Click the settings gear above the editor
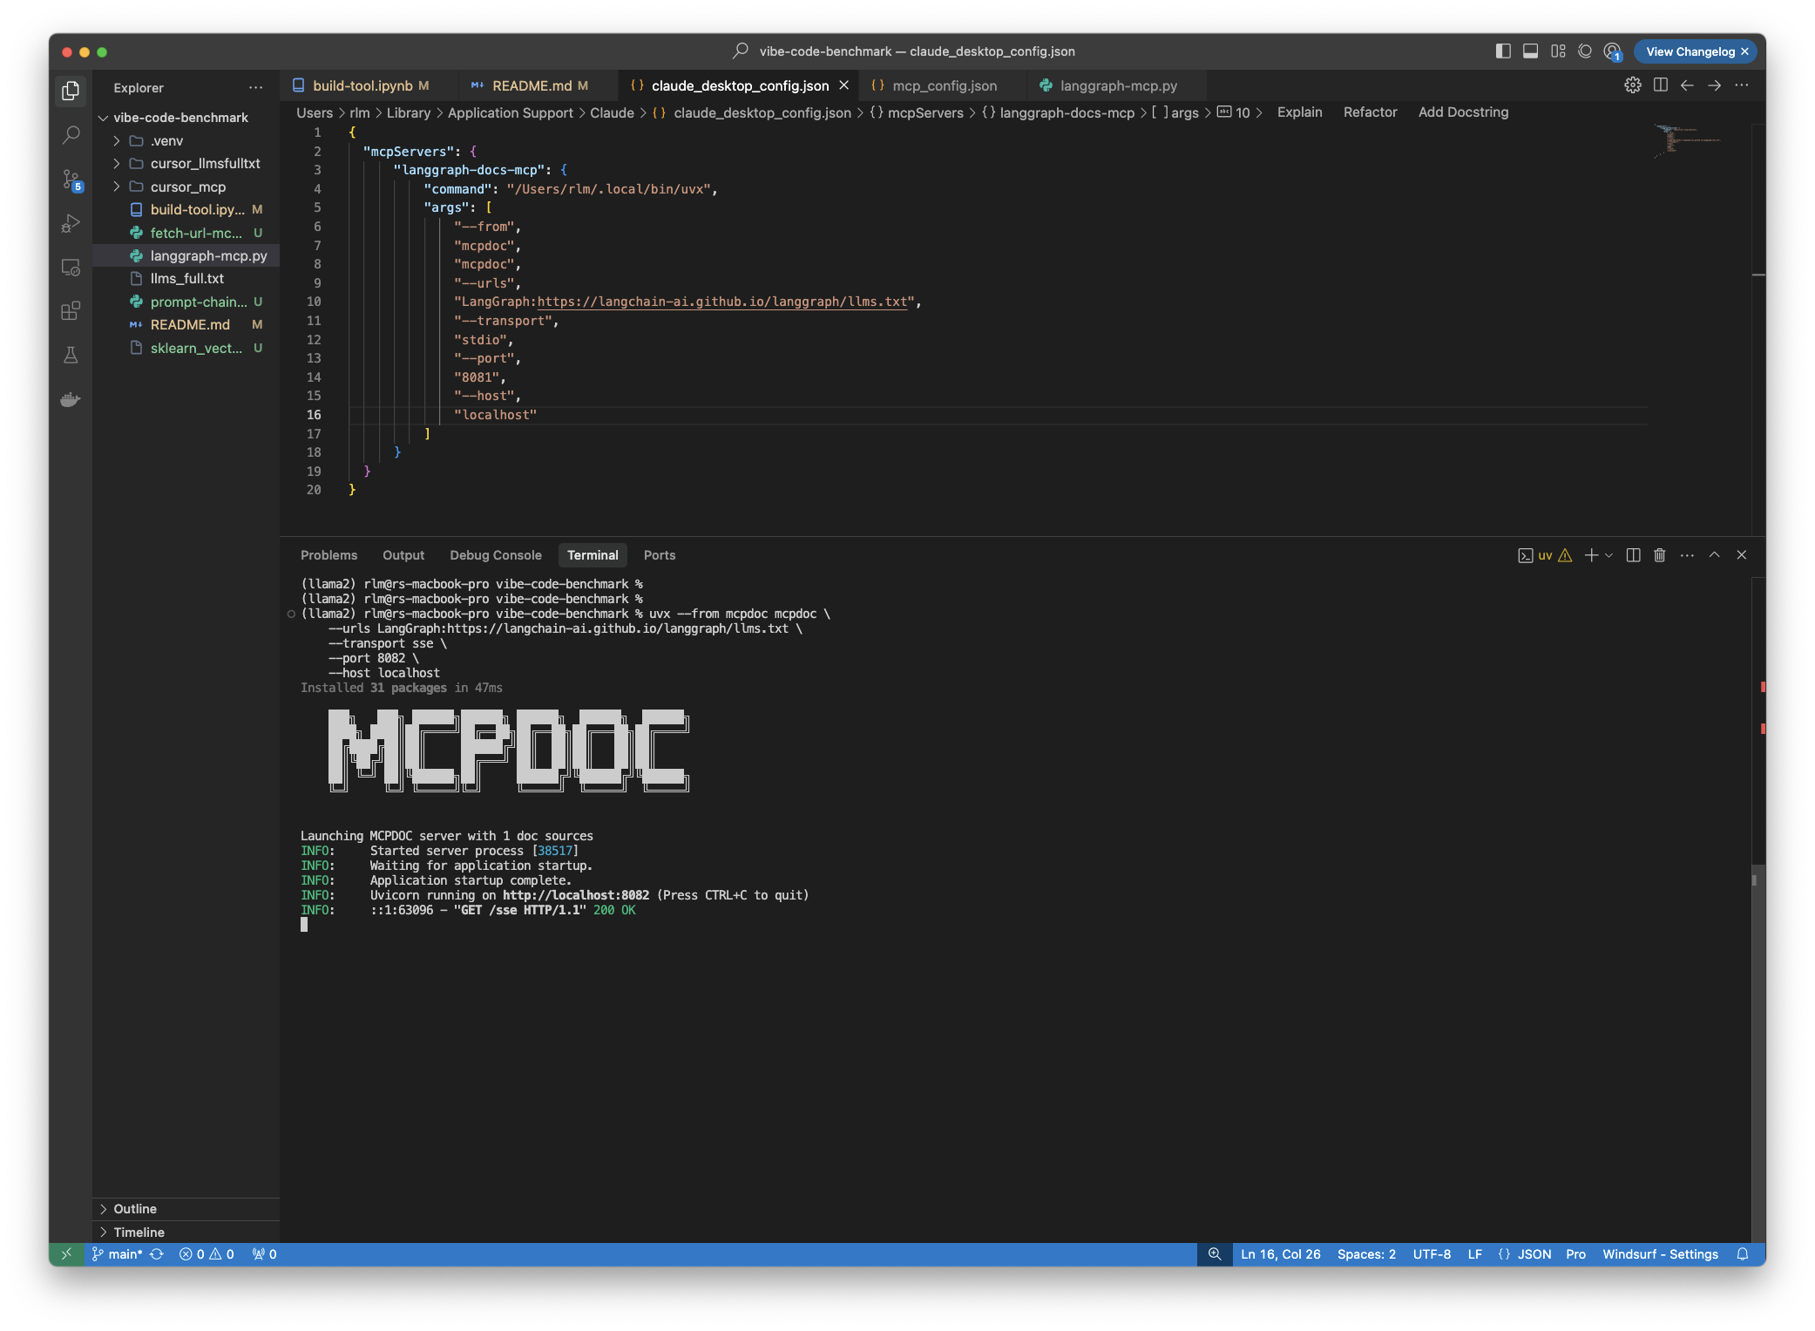This screenshot has width=1815, height=1331. coord(1634,85)
